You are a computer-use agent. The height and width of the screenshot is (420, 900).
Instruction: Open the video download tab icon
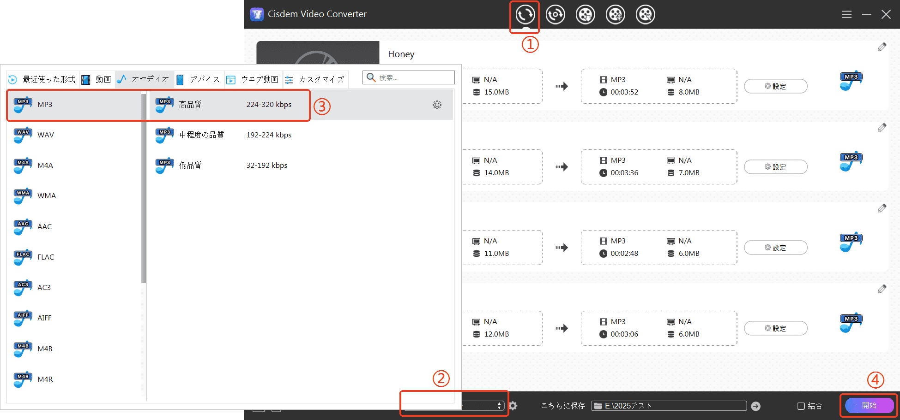[x=585, y=15]
